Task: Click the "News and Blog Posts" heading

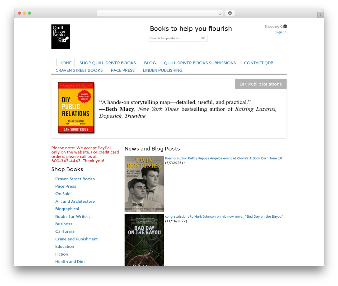Action: click(x=152, y=149)
